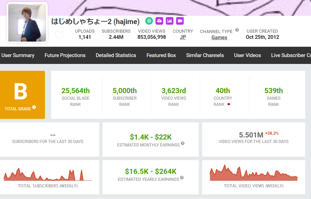Click the green clock icon beside channel name

pyautogui.click(x=149, y=21)
